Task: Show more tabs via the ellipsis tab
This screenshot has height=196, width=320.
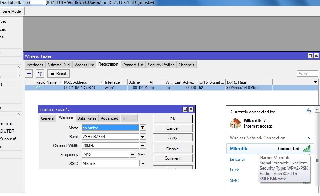Action: [134, 118]
